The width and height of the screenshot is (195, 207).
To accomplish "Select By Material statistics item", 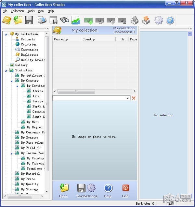I will pos(31,174).
